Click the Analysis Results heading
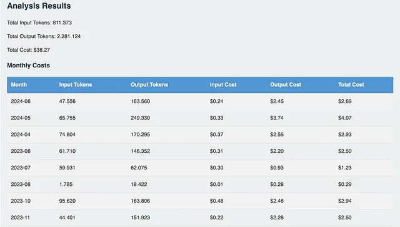 [39, 6]
